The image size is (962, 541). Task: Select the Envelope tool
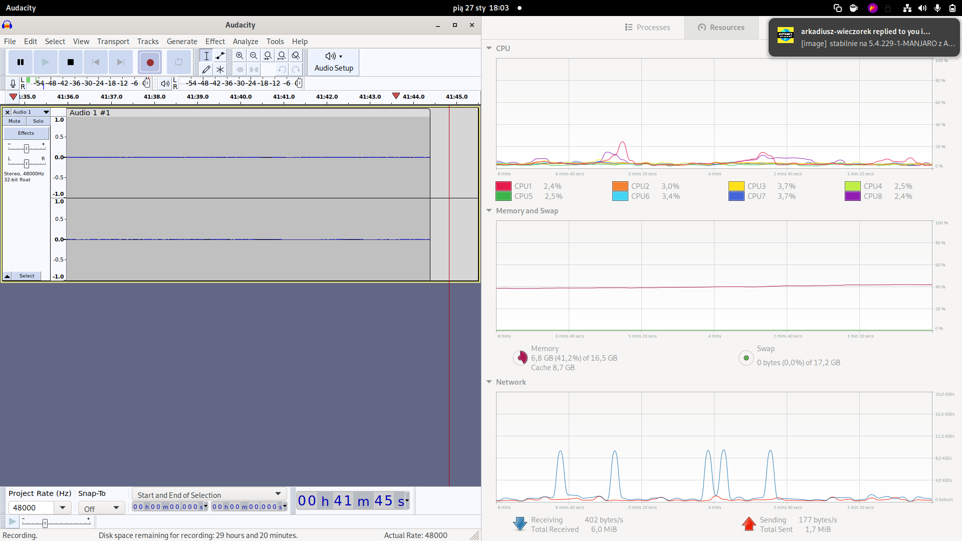tap(220, 56)
